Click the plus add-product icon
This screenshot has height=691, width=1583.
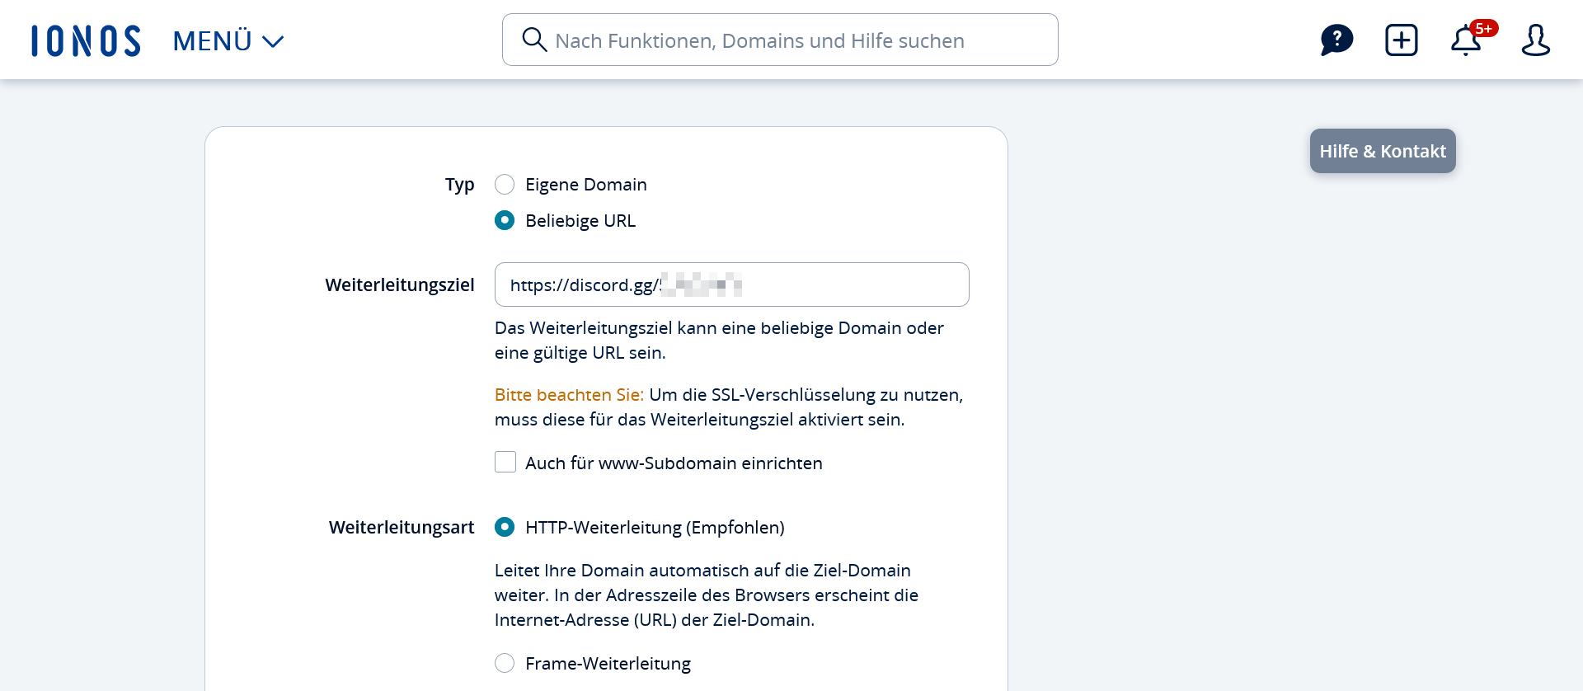1402,40
